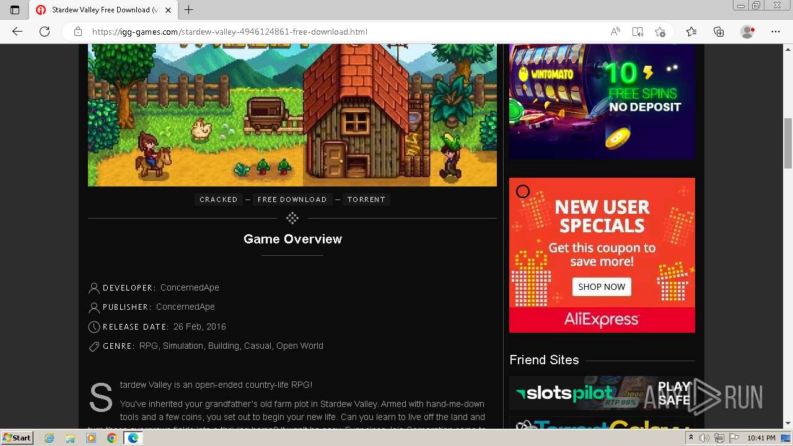Click the developer person icon
Screen dimensions: 793x446
(94, 288)
